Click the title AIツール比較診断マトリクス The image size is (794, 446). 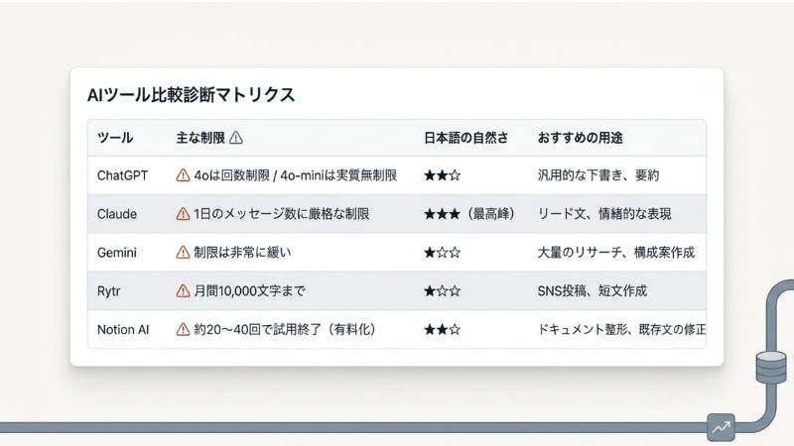(x=191, y=95)
